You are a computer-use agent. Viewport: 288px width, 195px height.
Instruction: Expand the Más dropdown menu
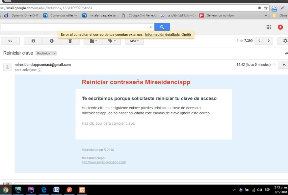click(134, 41)
